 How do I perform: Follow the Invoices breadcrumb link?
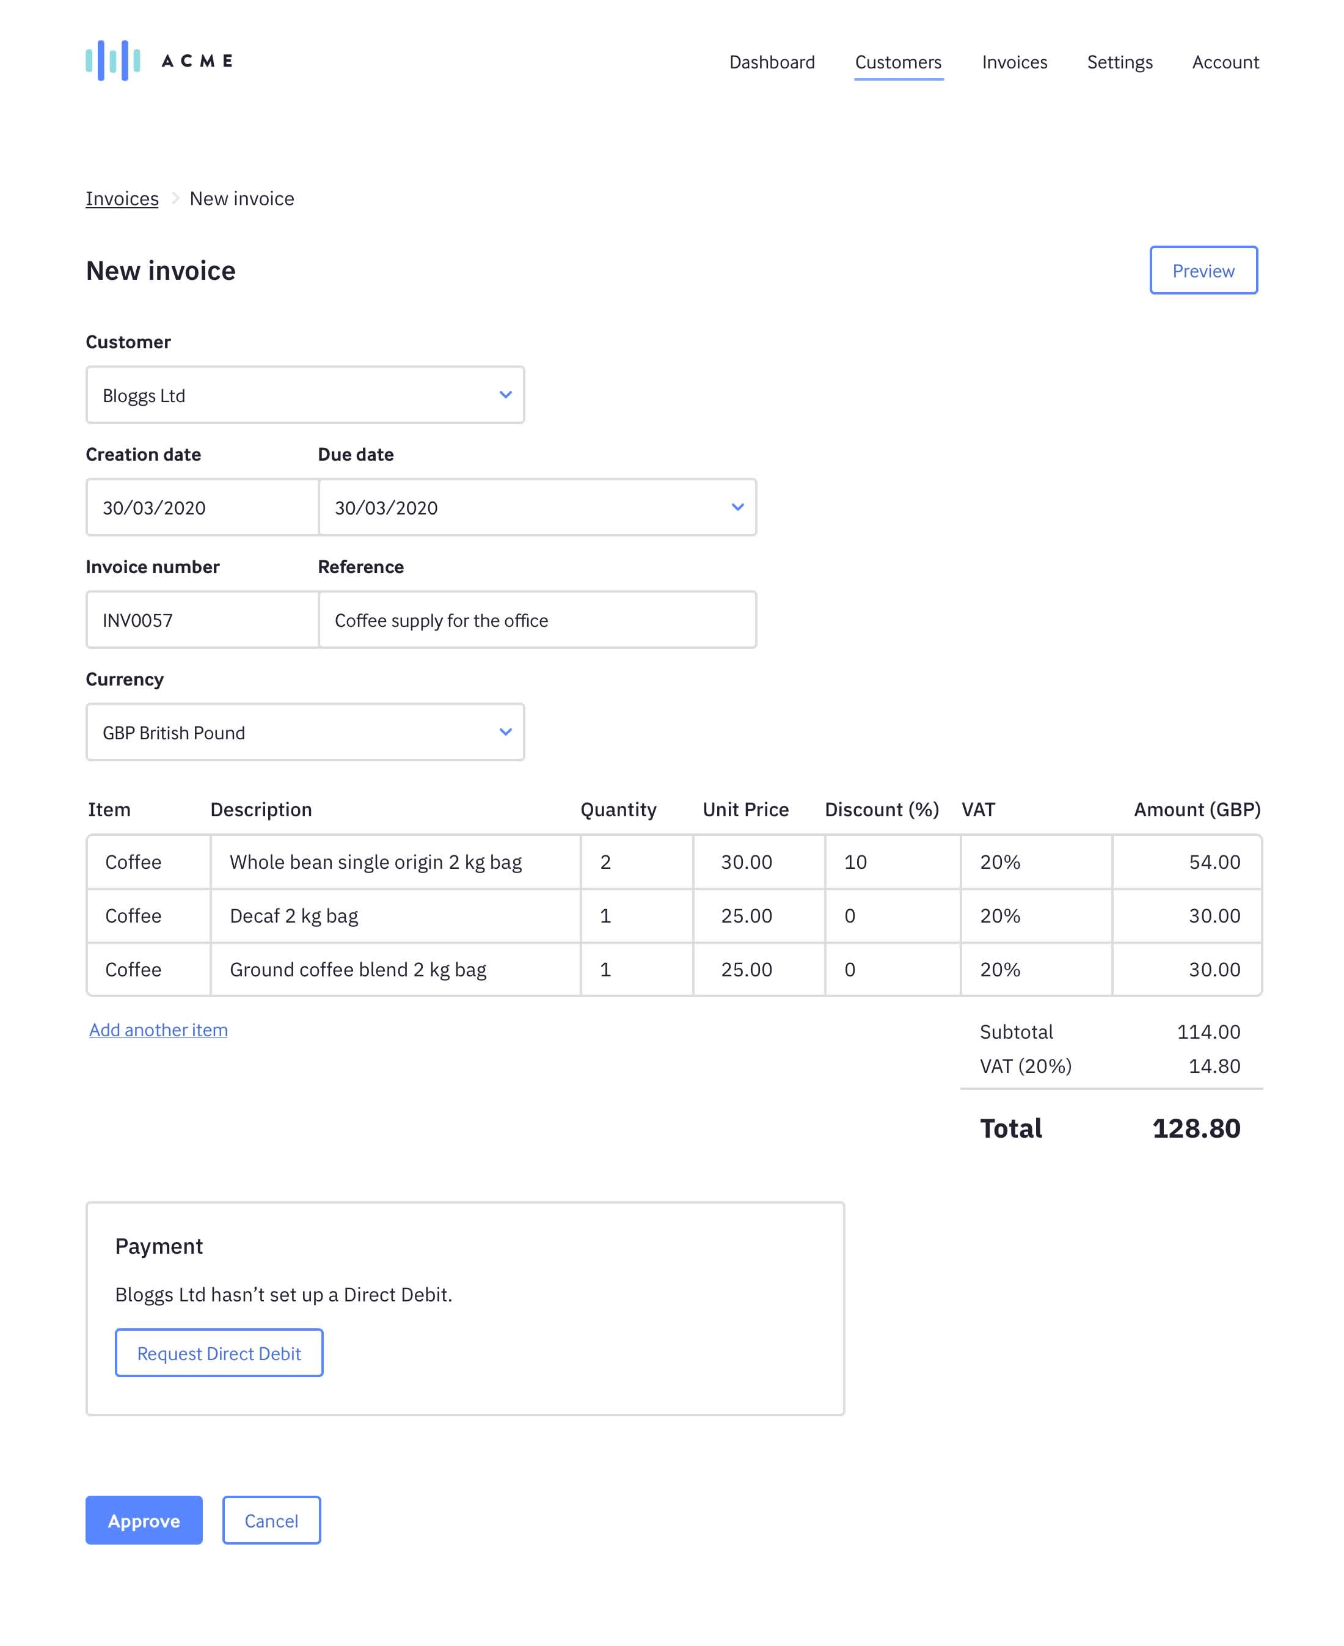point(122,199)
